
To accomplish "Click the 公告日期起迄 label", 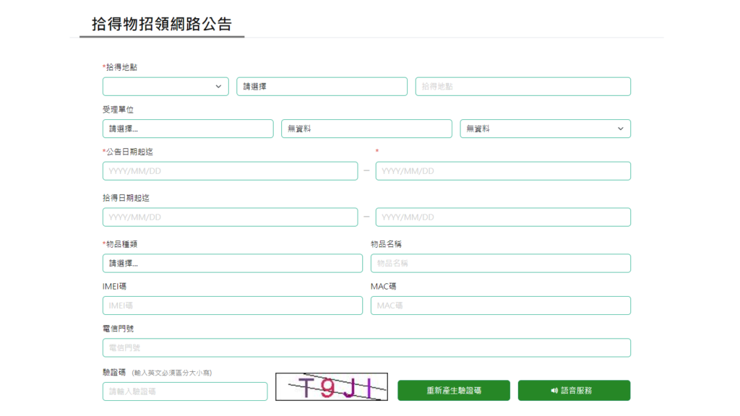I will pyautogui.click(x=129, y=152).
